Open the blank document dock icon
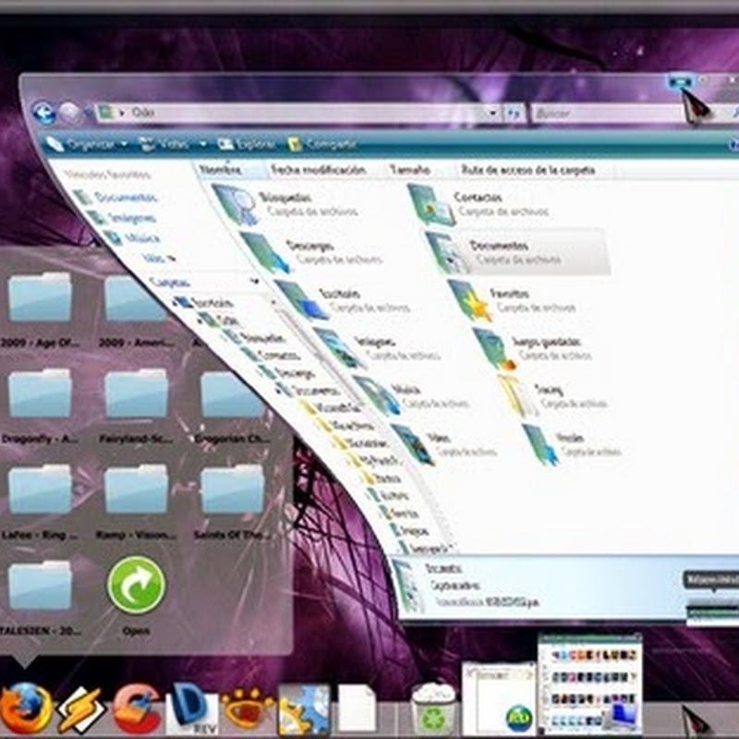The width and height of the screenshot is (739, 739). [357, 709]
